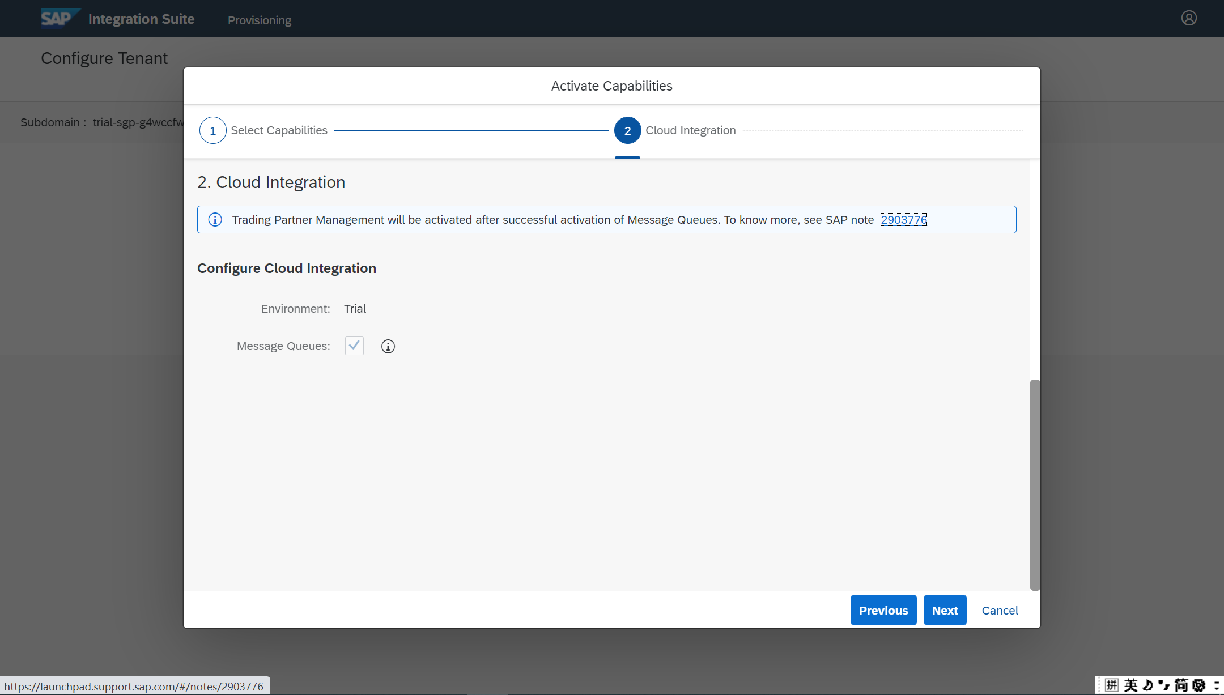Image resolution: width=1224 pixels, height=695 pixels.
Task: Click the Previous button
Action: point(883,610)
